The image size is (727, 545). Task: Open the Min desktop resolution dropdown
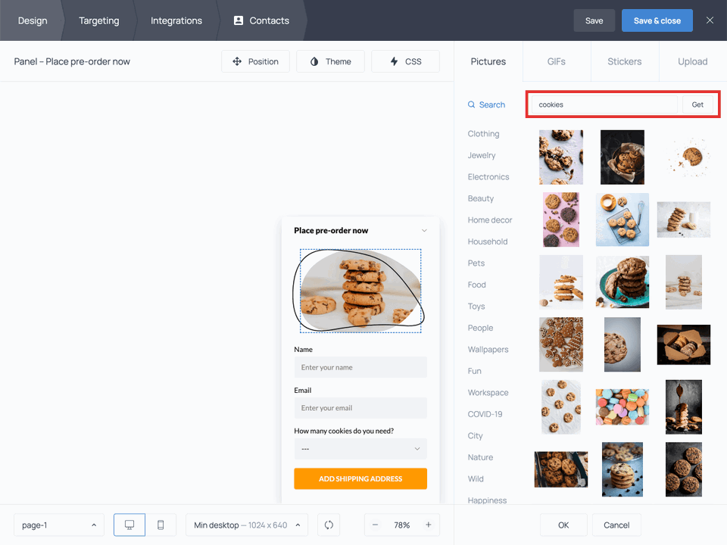pos(246,525)
